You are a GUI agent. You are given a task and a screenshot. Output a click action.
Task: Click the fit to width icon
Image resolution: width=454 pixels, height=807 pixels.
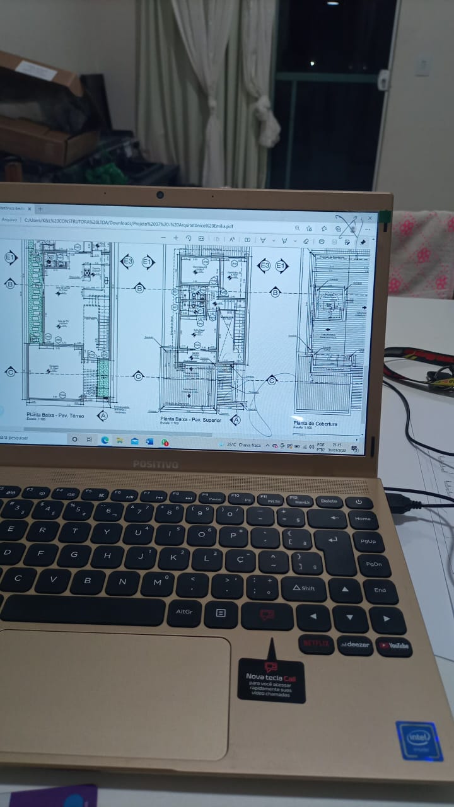[201, 238]
